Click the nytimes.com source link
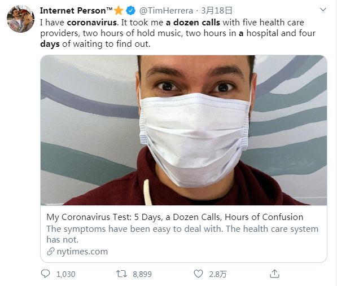The height and width of the screenshot is (286, 337). [82, 252]
